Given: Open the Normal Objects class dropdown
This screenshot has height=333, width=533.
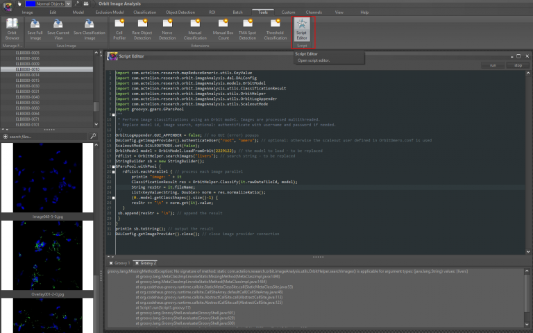Looking at the screenshot, I should coord(68,3).
